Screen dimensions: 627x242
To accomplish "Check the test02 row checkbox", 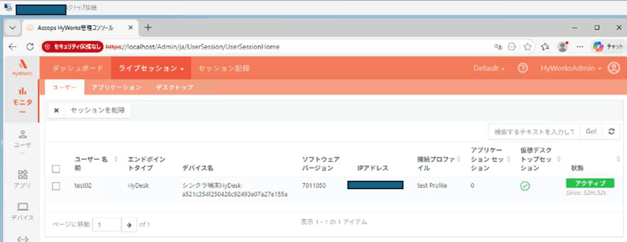I will pos(56,186).
